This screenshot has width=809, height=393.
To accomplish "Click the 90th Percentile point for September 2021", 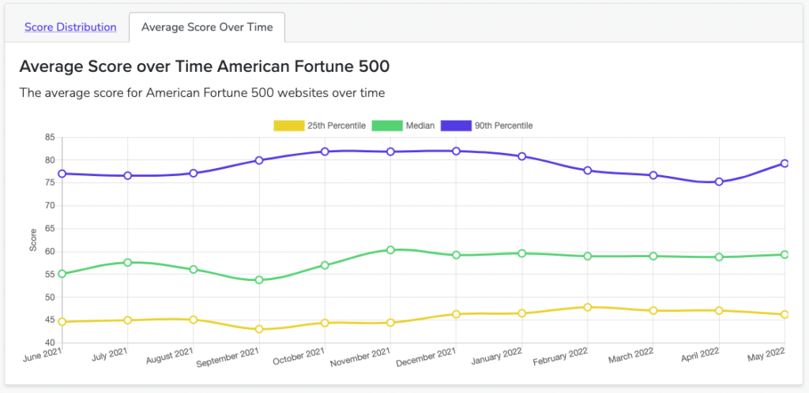I will 259,160.
